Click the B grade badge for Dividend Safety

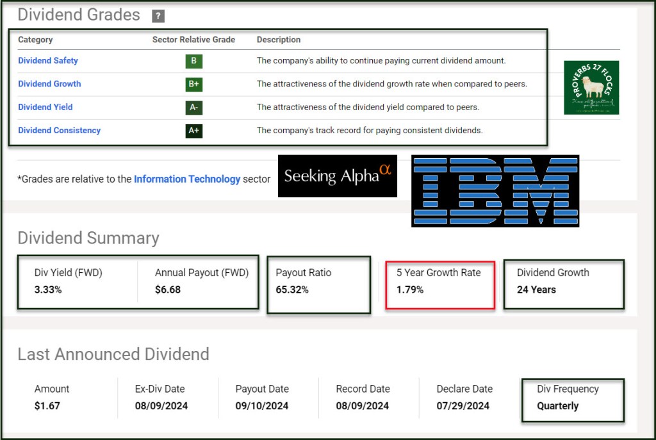(x=193, y=61)
